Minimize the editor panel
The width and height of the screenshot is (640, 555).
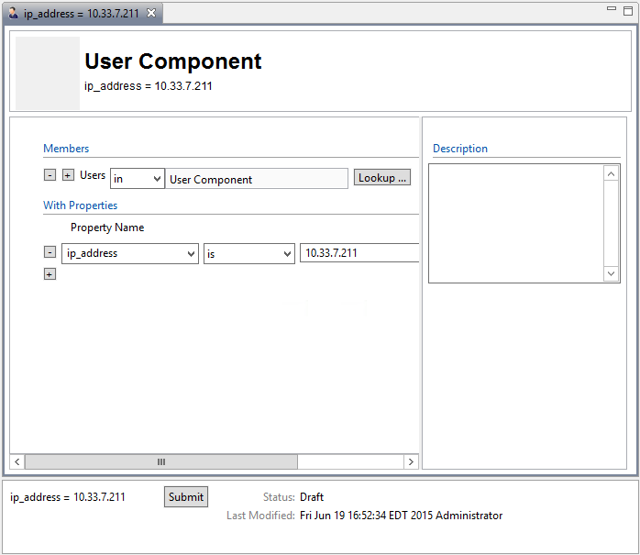(612, 9)
